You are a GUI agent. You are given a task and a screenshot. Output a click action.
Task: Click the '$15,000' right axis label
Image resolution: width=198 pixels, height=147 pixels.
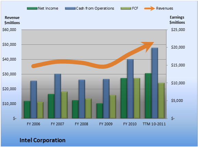pos(178,65)
